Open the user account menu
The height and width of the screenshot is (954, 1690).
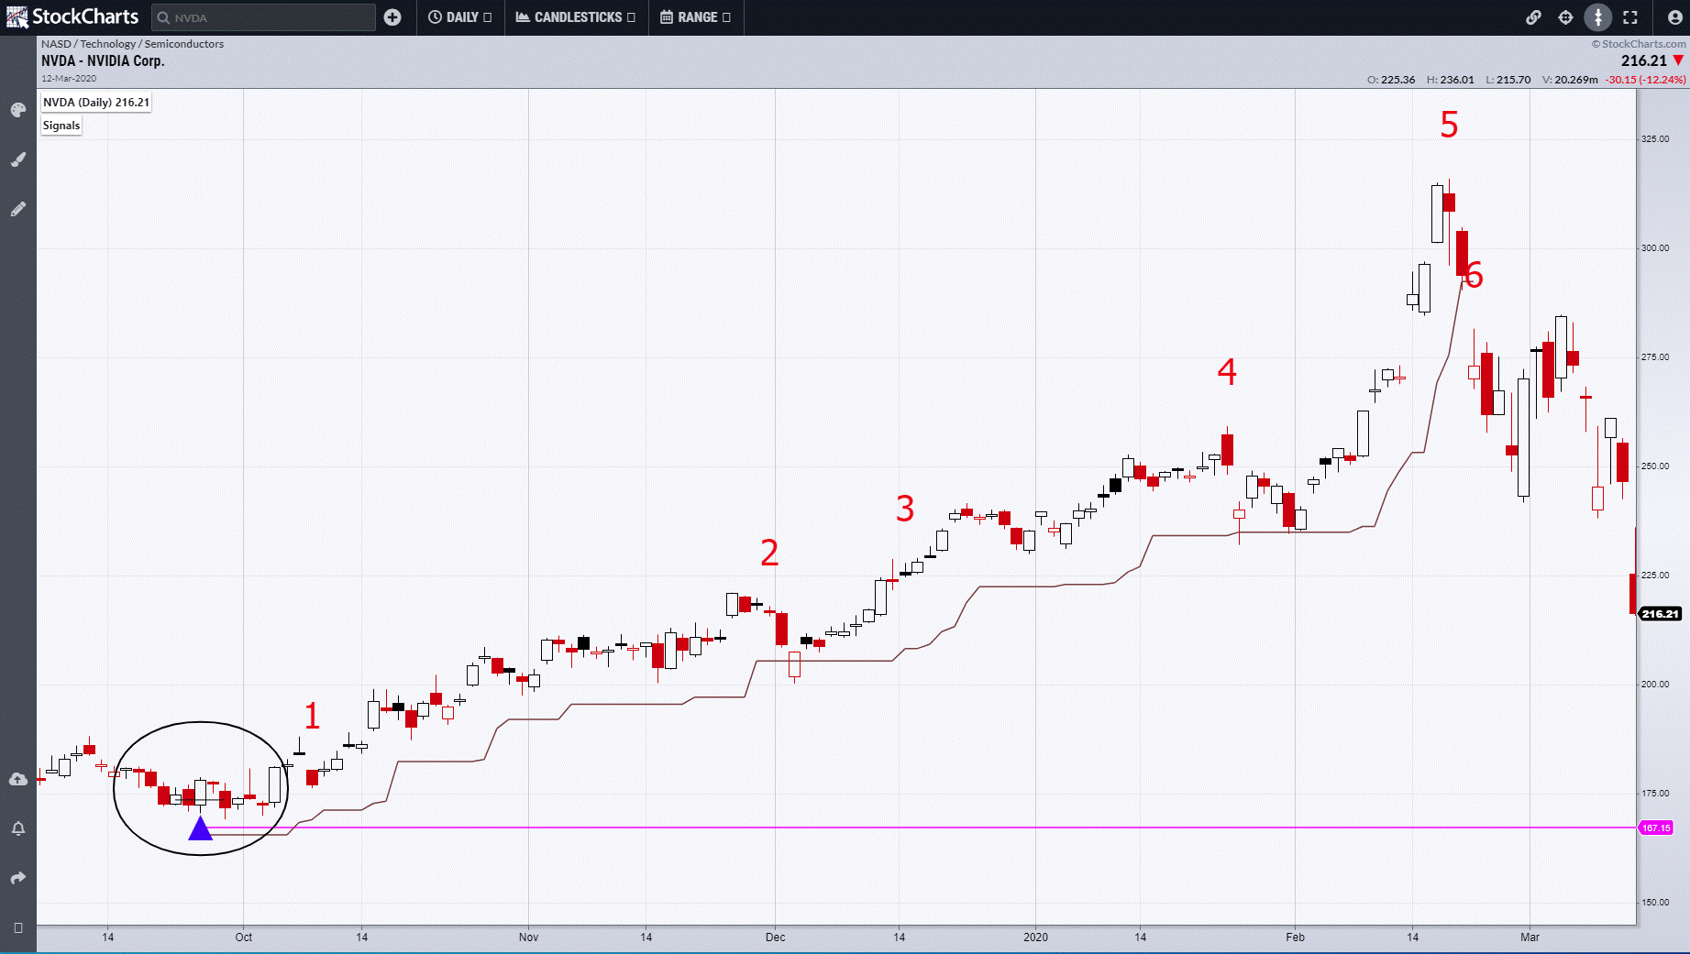point(1674,17)
